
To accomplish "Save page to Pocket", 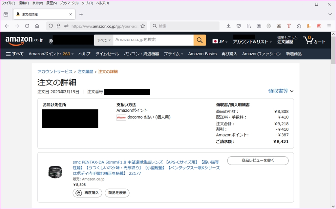I will (239, 26).
